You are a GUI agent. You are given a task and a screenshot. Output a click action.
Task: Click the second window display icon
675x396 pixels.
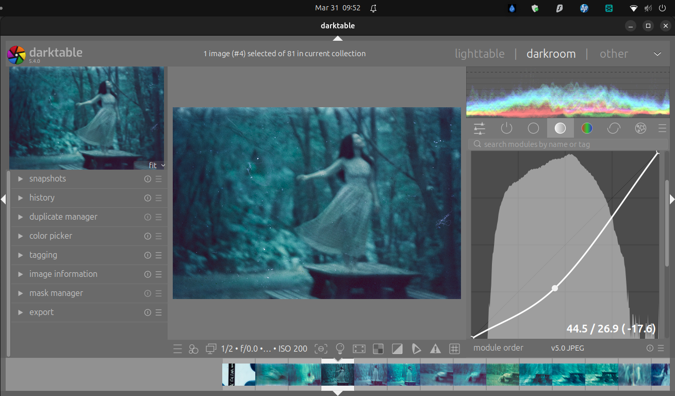tap(210, 349)
